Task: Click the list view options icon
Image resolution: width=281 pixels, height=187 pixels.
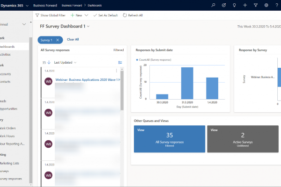Action: point(120,63)
